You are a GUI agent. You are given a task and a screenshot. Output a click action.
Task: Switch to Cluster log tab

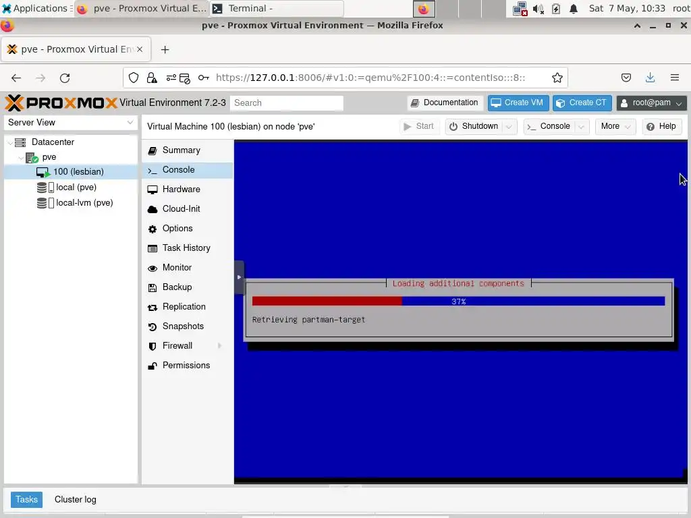click(x=76, y=500)
